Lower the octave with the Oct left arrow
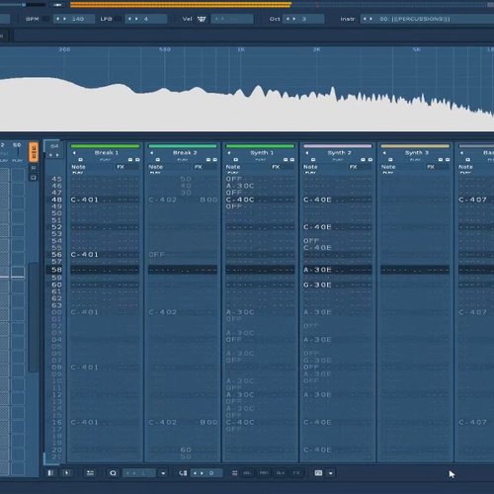The height and width of the screenshot is (494, 494). coord(288,19)
